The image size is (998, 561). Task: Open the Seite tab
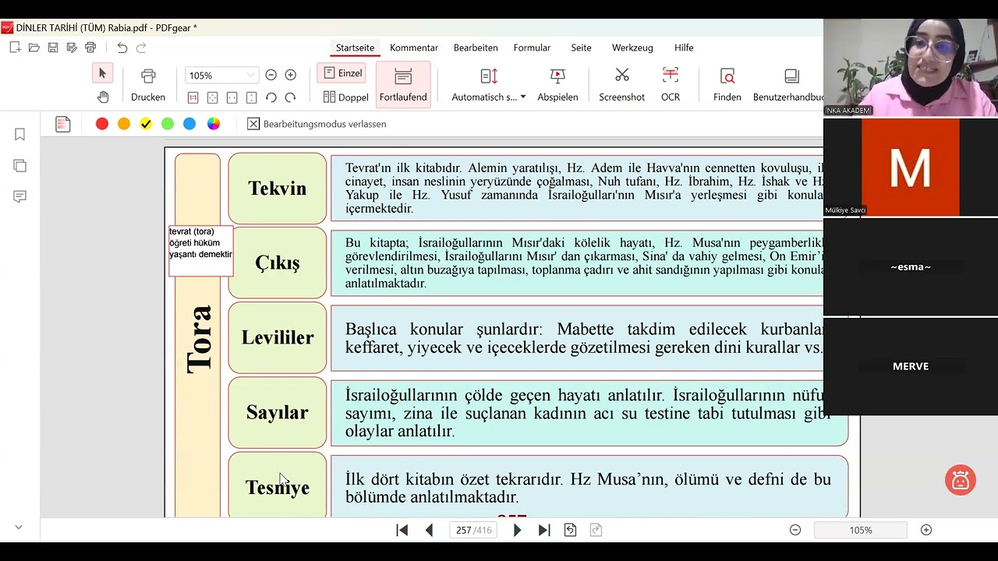(581, 48)
